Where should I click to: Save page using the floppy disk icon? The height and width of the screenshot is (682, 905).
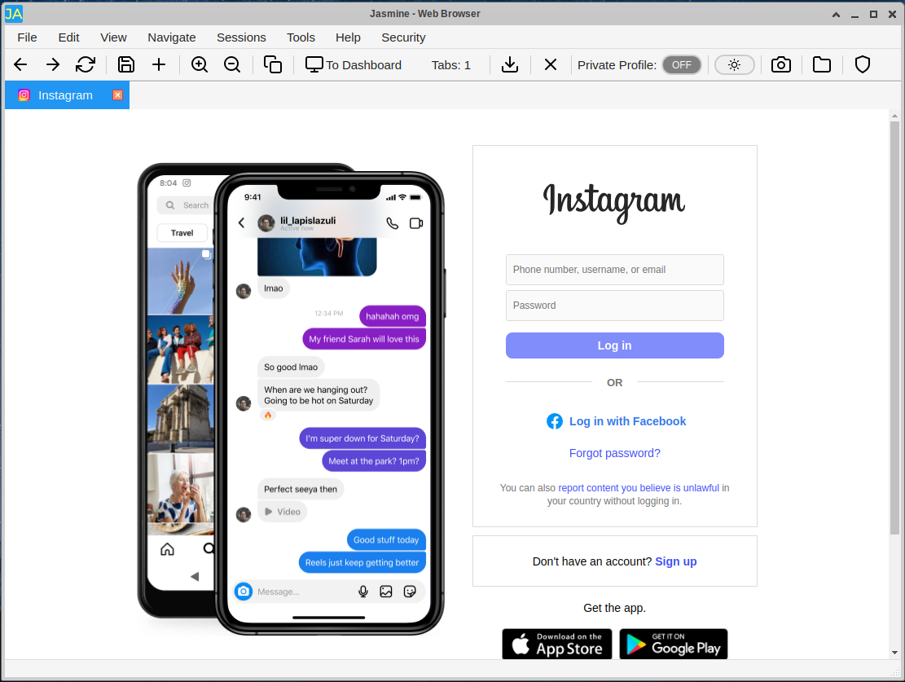[x=125, y=64]
